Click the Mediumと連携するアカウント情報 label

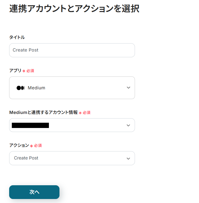pyautogui.click(x=43, y=113)
